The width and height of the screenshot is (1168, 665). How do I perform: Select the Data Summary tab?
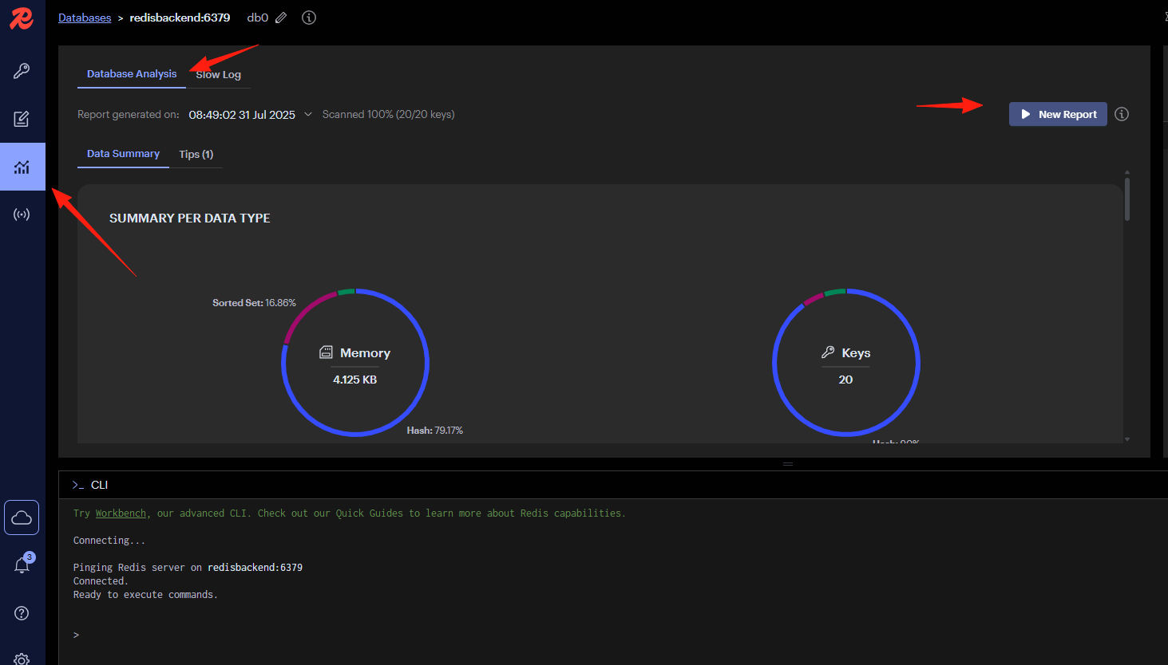click(123, 154)
